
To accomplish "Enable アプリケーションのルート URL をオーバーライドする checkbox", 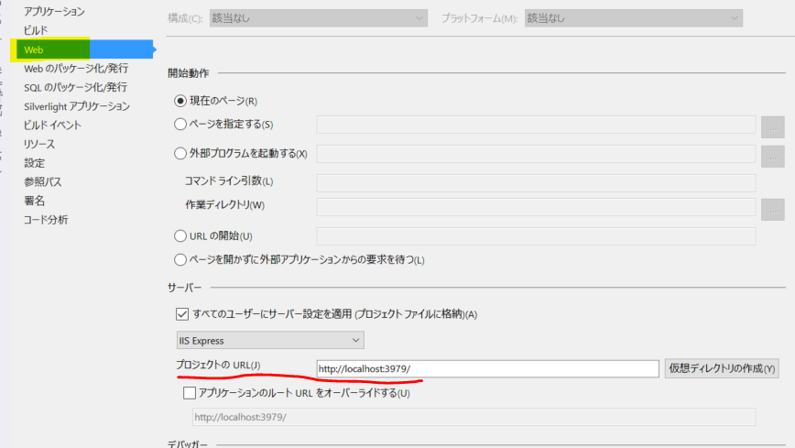I will (x=190, y=393).
